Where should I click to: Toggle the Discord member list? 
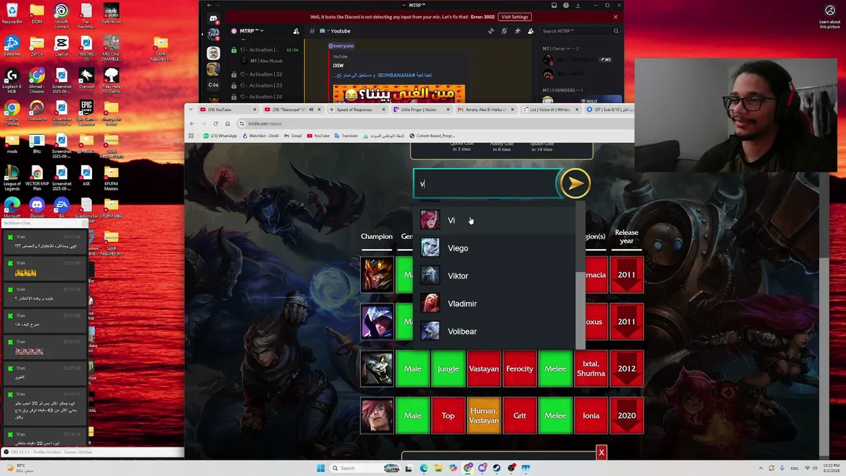(x=530, y=31)
